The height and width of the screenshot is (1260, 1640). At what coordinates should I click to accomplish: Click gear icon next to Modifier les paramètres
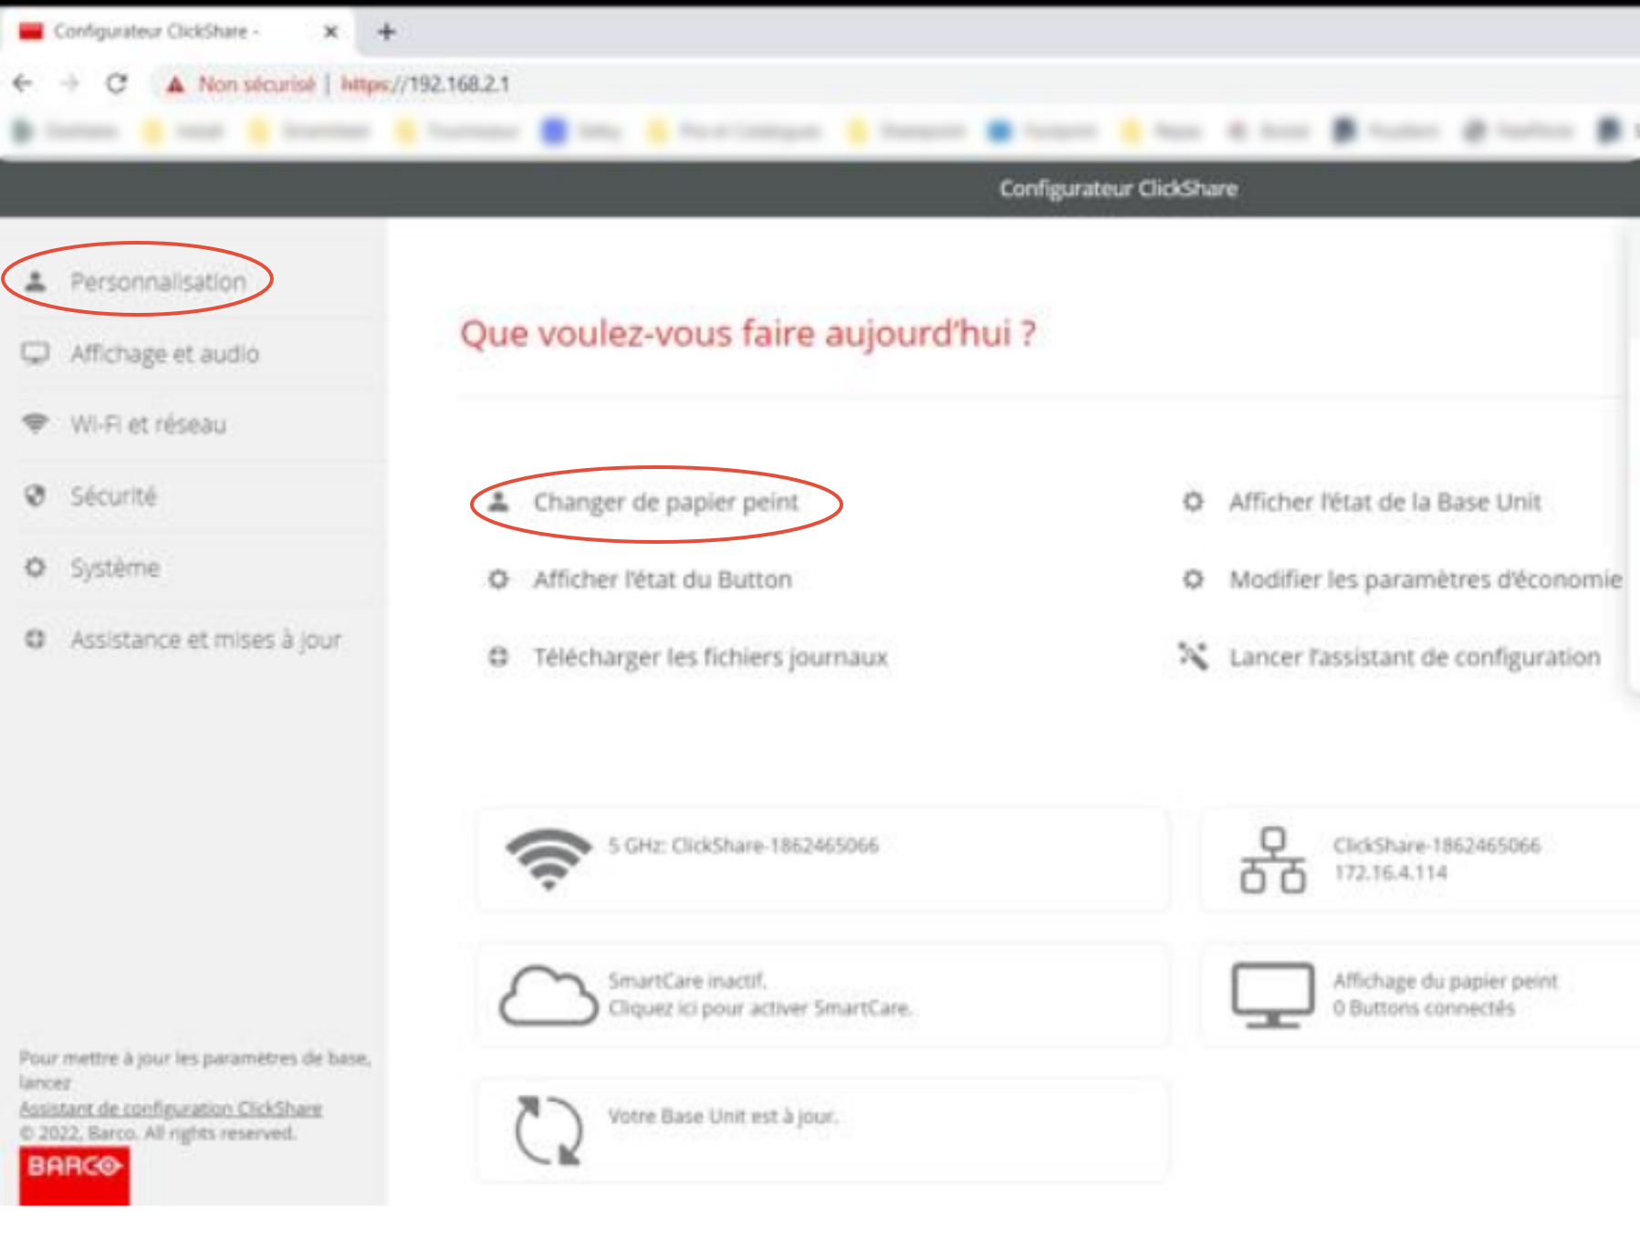[1193, 579]
